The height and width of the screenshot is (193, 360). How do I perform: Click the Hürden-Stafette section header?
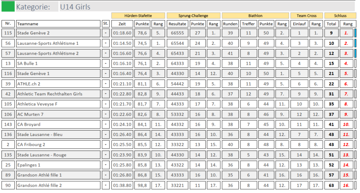tap(138, 16)
